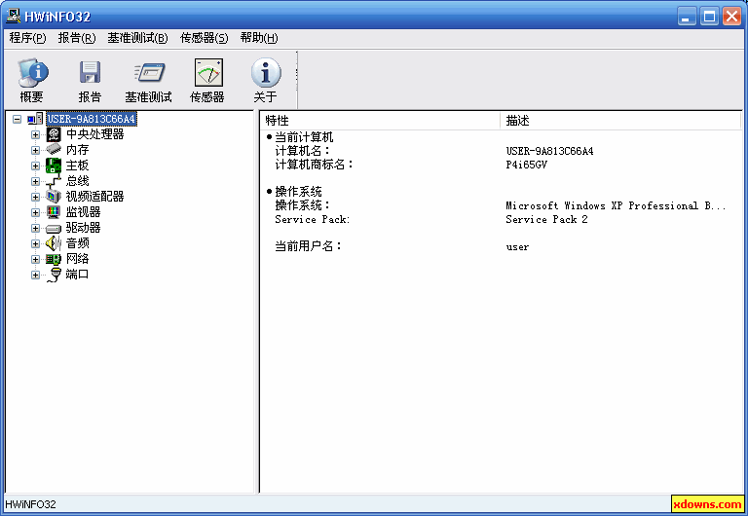
Task: Select the 视频适配器 tree label
Action: coord(94,197)
